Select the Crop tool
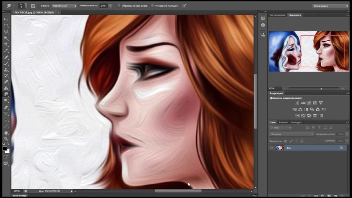The height and width of the screenshot is (198, 352). (x=6, y=45)
